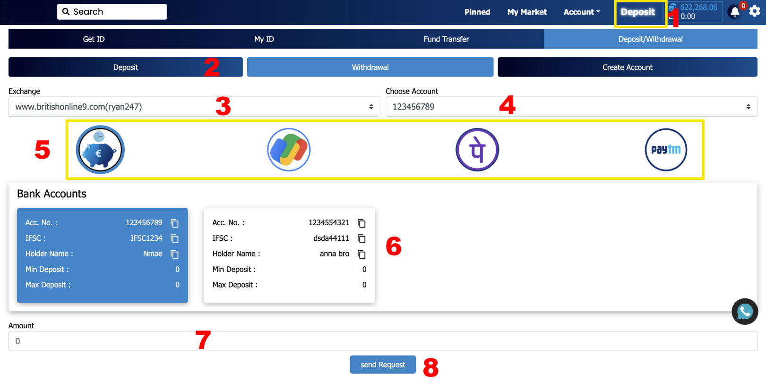Click the account number value 1234554321
The height and width of the screenshot is (382, 766).
tap(329, 222)
